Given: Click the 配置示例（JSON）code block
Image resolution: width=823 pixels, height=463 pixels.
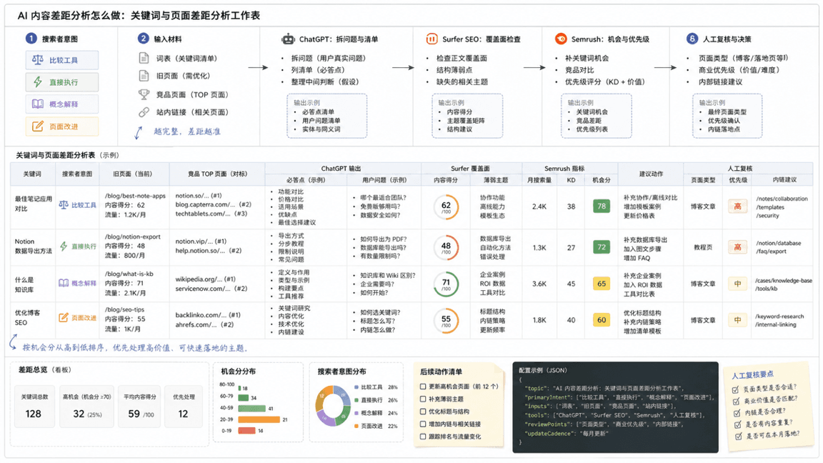Looking at the screenshot, I should tap(615, 407).
